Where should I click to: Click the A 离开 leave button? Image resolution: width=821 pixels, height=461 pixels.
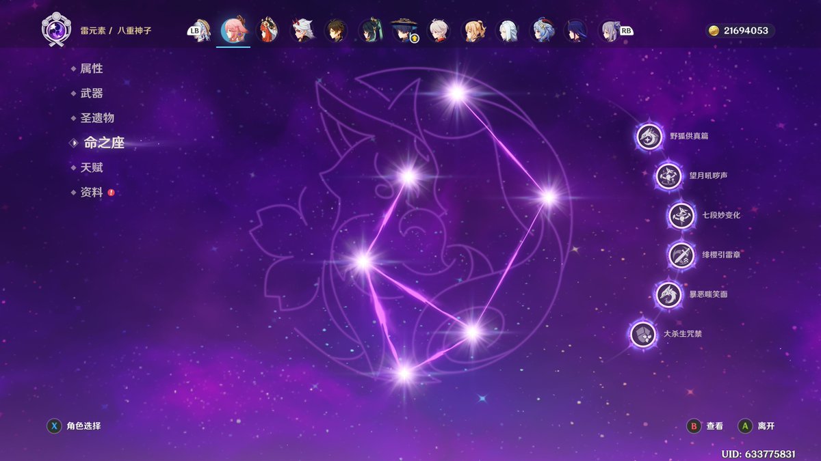[757, 426]
